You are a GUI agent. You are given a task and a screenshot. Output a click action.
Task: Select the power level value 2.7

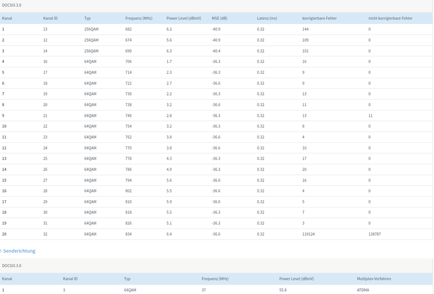(169, 83)
